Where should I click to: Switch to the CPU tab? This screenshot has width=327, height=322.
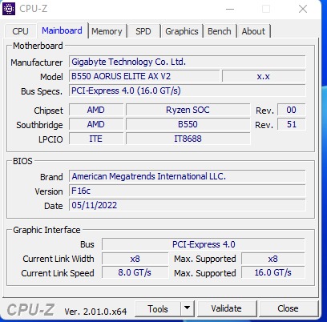[21, 31]
